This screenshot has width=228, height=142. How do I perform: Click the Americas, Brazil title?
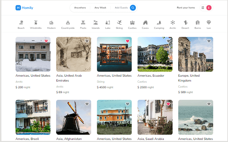(x=27, y=139)
